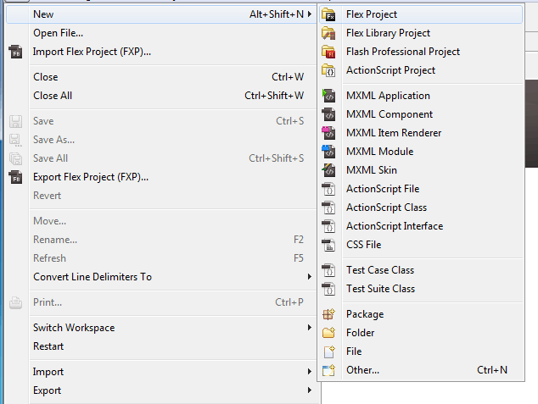Image resolution: width=538 pixels, height=404 pixels.
Task: Select Export Flex Project (FXP)...
Action: click(x=161, y=177)
